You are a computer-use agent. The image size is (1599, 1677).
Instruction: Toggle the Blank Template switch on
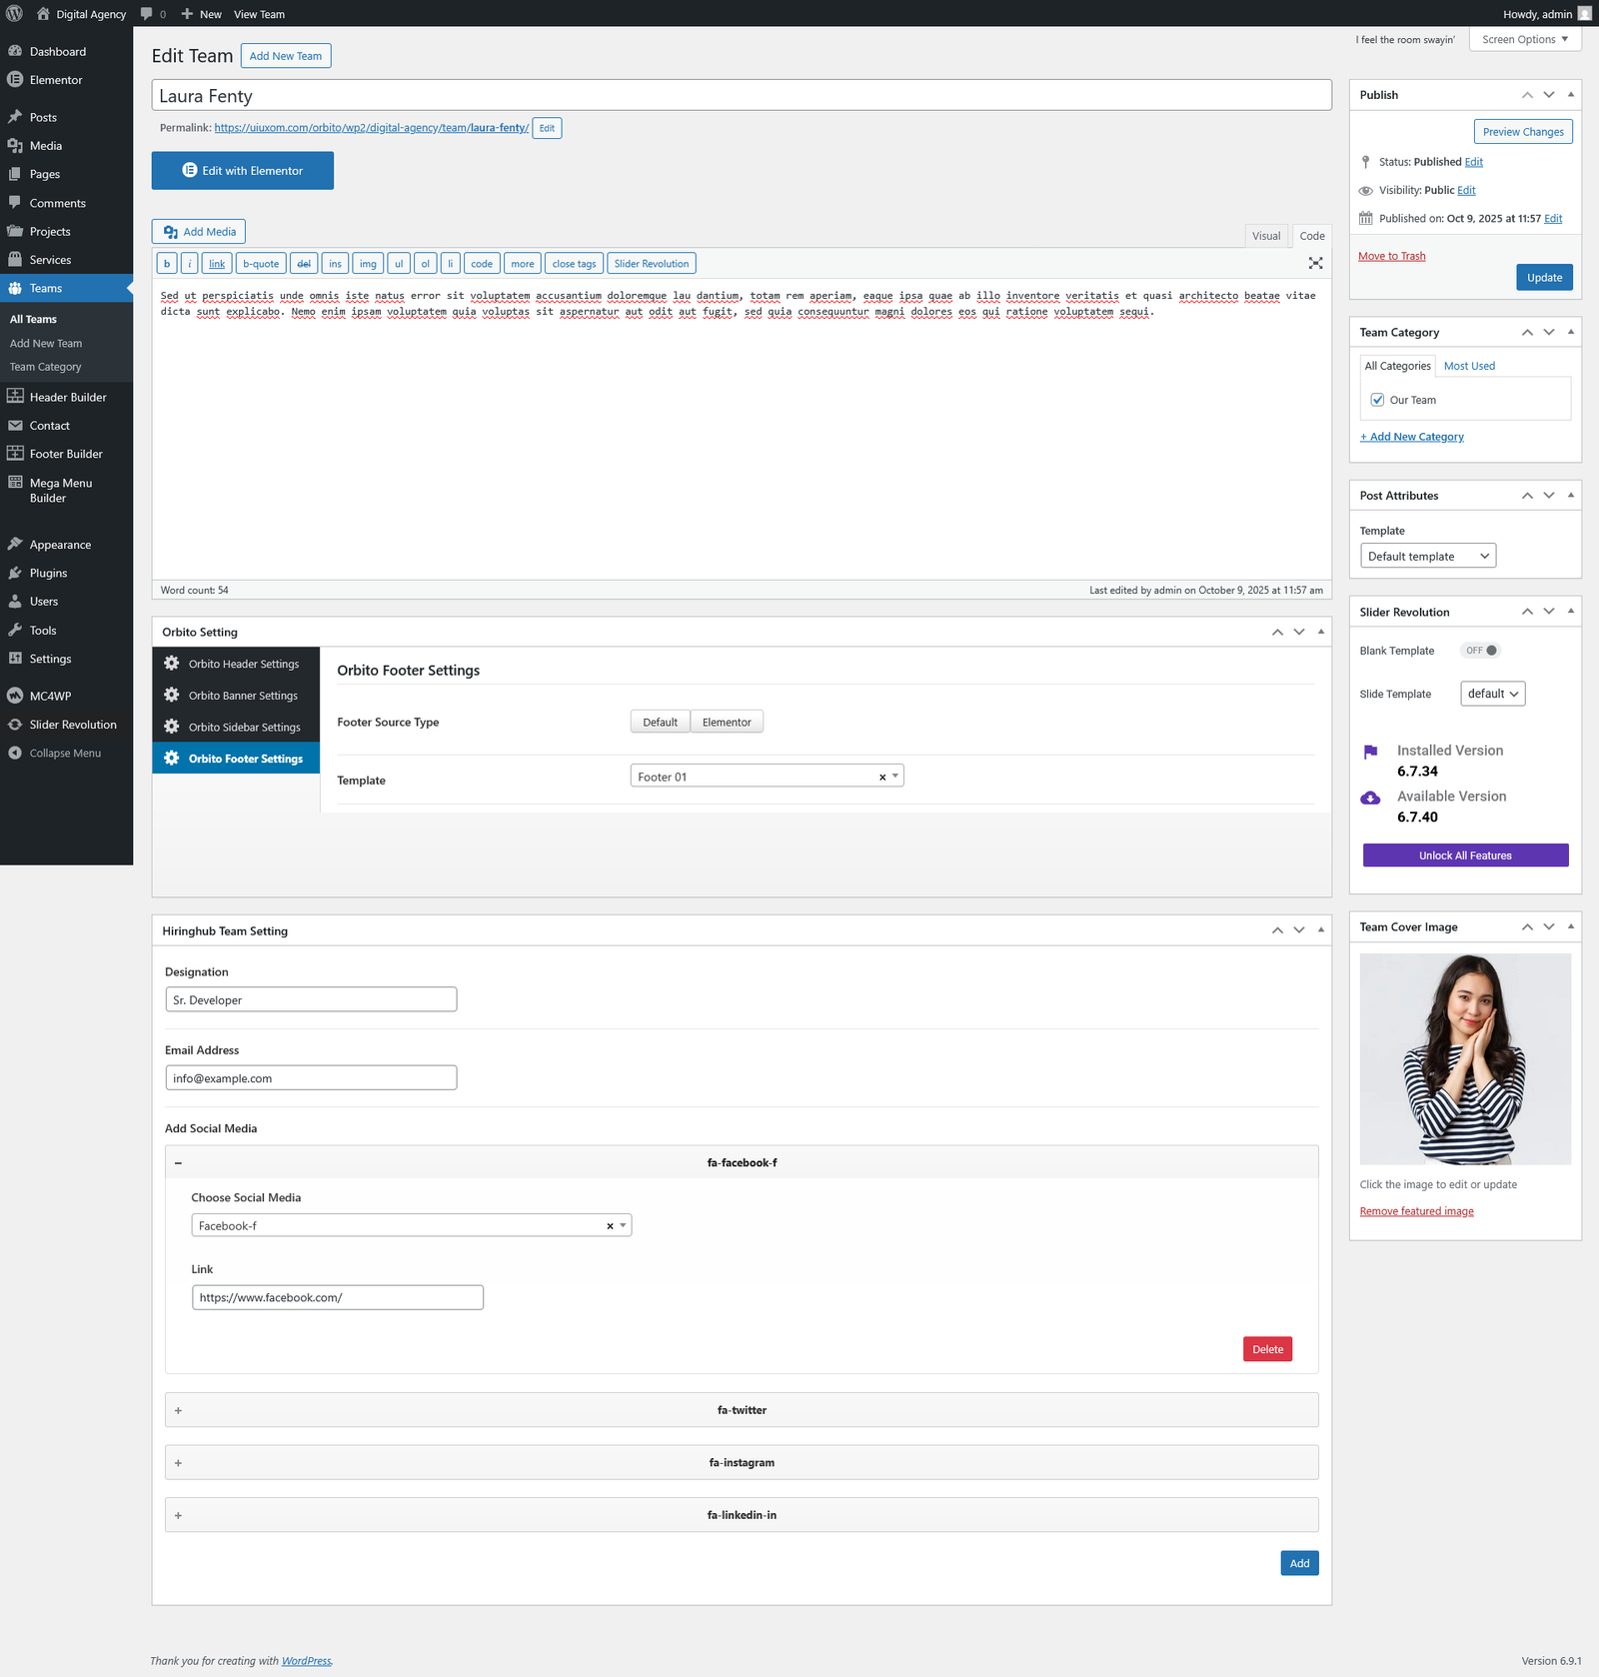coord(1481,651)
